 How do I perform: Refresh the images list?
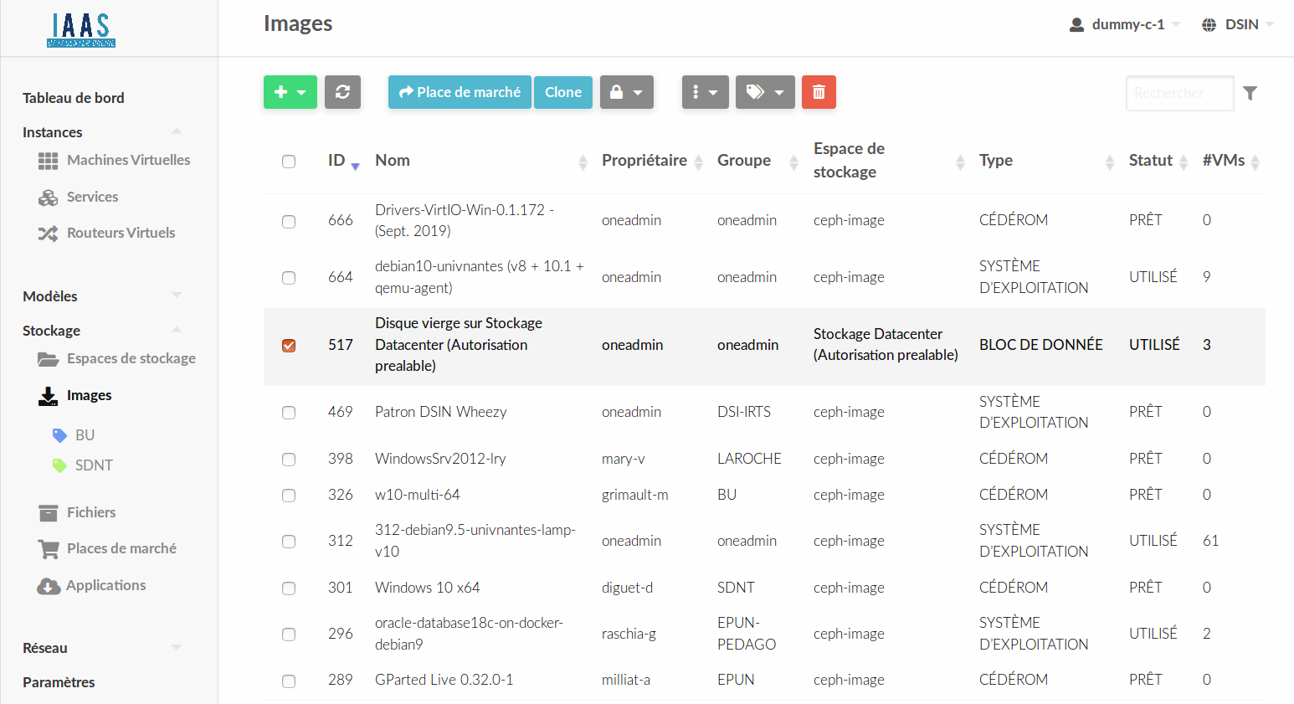342,92
